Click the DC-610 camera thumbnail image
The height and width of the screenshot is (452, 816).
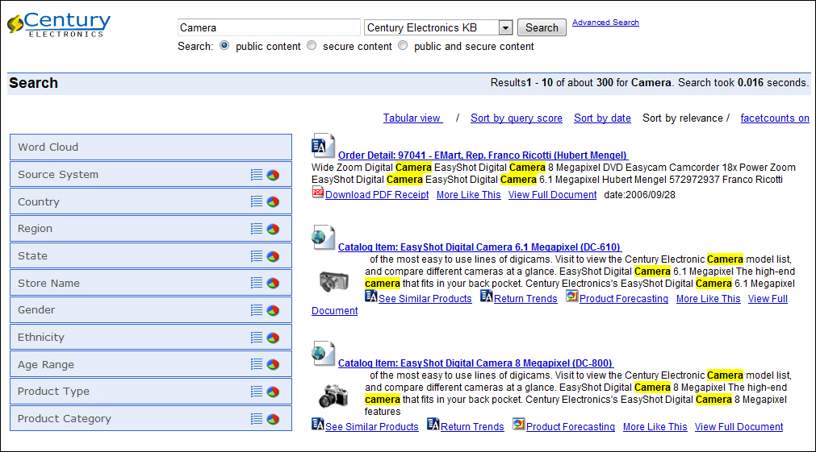[334, 281]
